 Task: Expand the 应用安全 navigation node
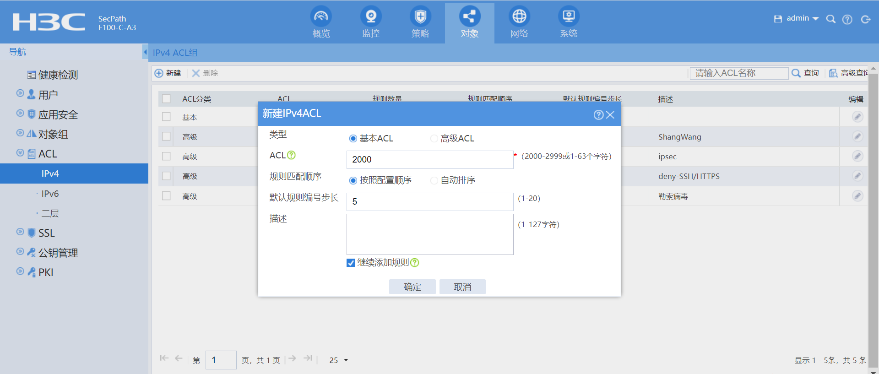20,113
